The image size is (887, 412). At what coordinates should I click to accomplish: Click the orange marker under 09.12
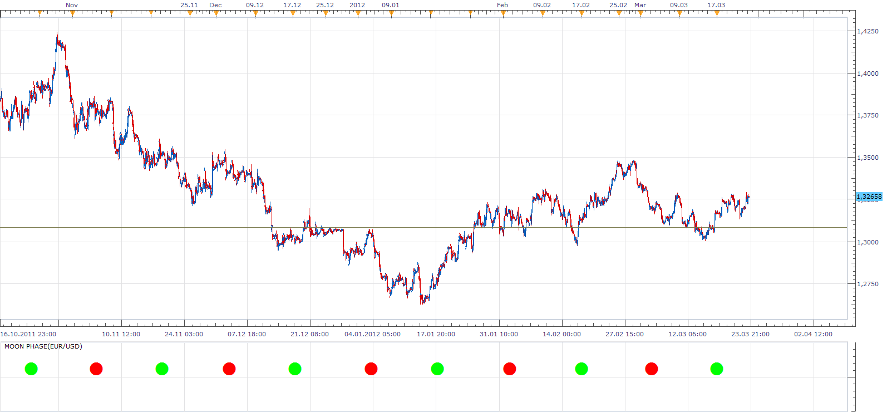point(255,13)
